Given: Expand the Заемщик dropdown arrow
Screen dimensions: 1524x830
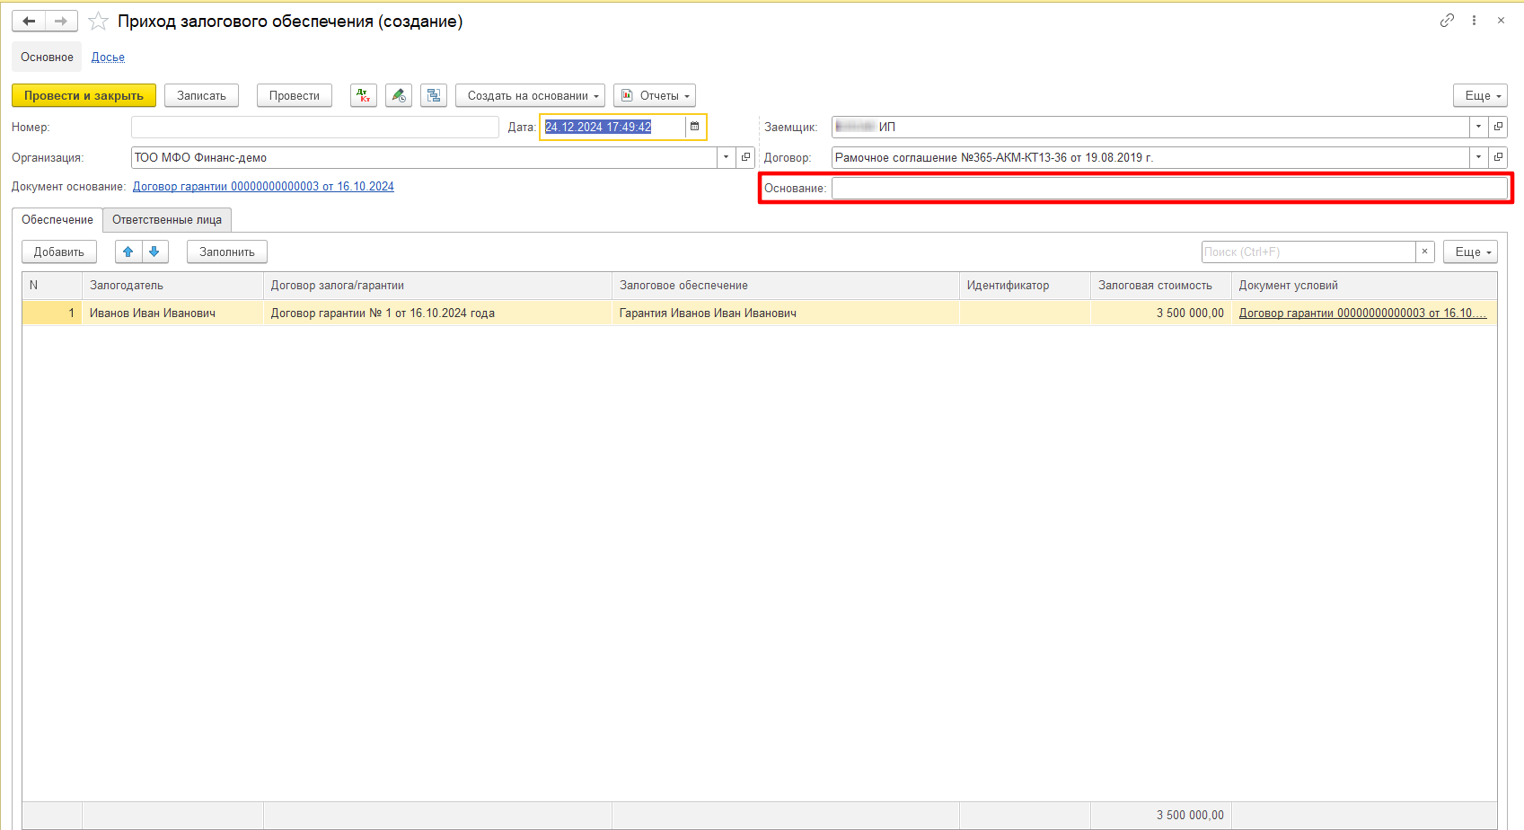Looking at the screenshot, I should (1478, 127).
